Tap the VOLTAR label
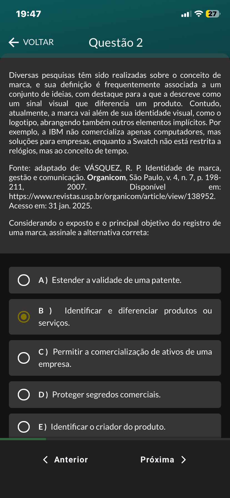Image resolution: width=230 pixels, height=498 pixels. tap(38, 42)
